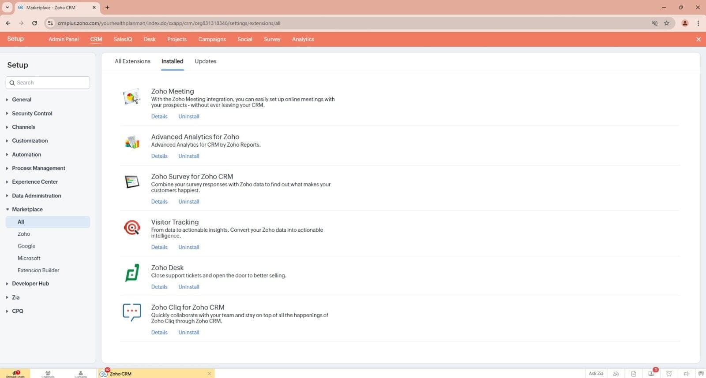Switch to the All Extensions tab
Screen dimensions: 706x378
(x=132, y=61)
